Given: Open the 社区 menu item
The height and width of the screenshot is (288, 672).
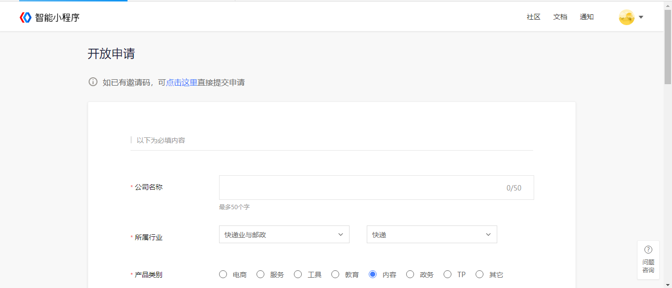Looking at the screenshot, I should tap(534, 17).
